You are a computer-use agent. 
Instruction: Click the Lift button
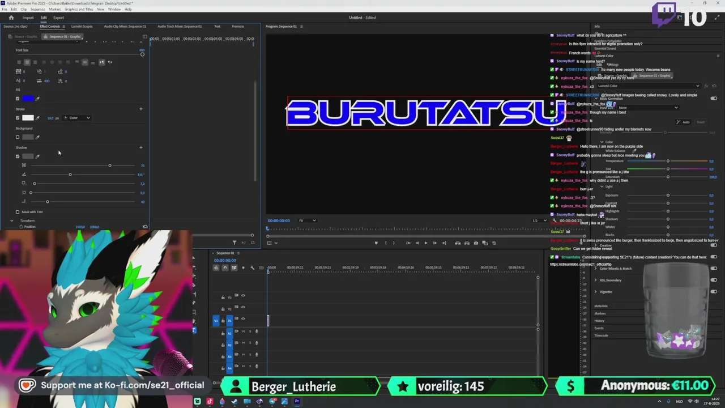(x=457, y=243)
